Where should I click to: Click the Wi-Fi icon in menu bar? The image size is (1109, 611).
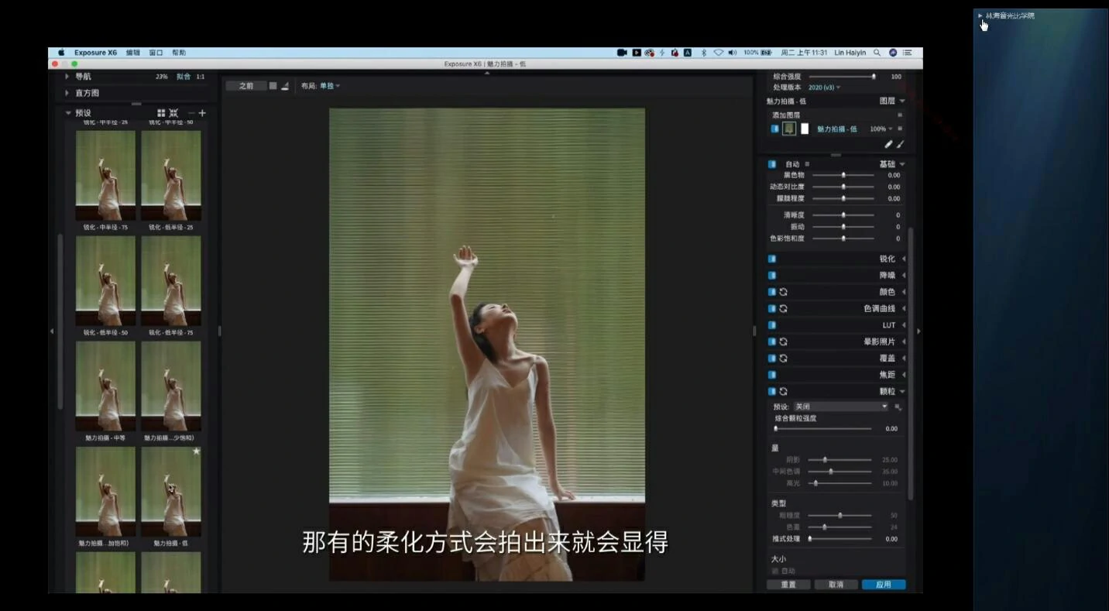pyautogui.click(x=718, y=53)
